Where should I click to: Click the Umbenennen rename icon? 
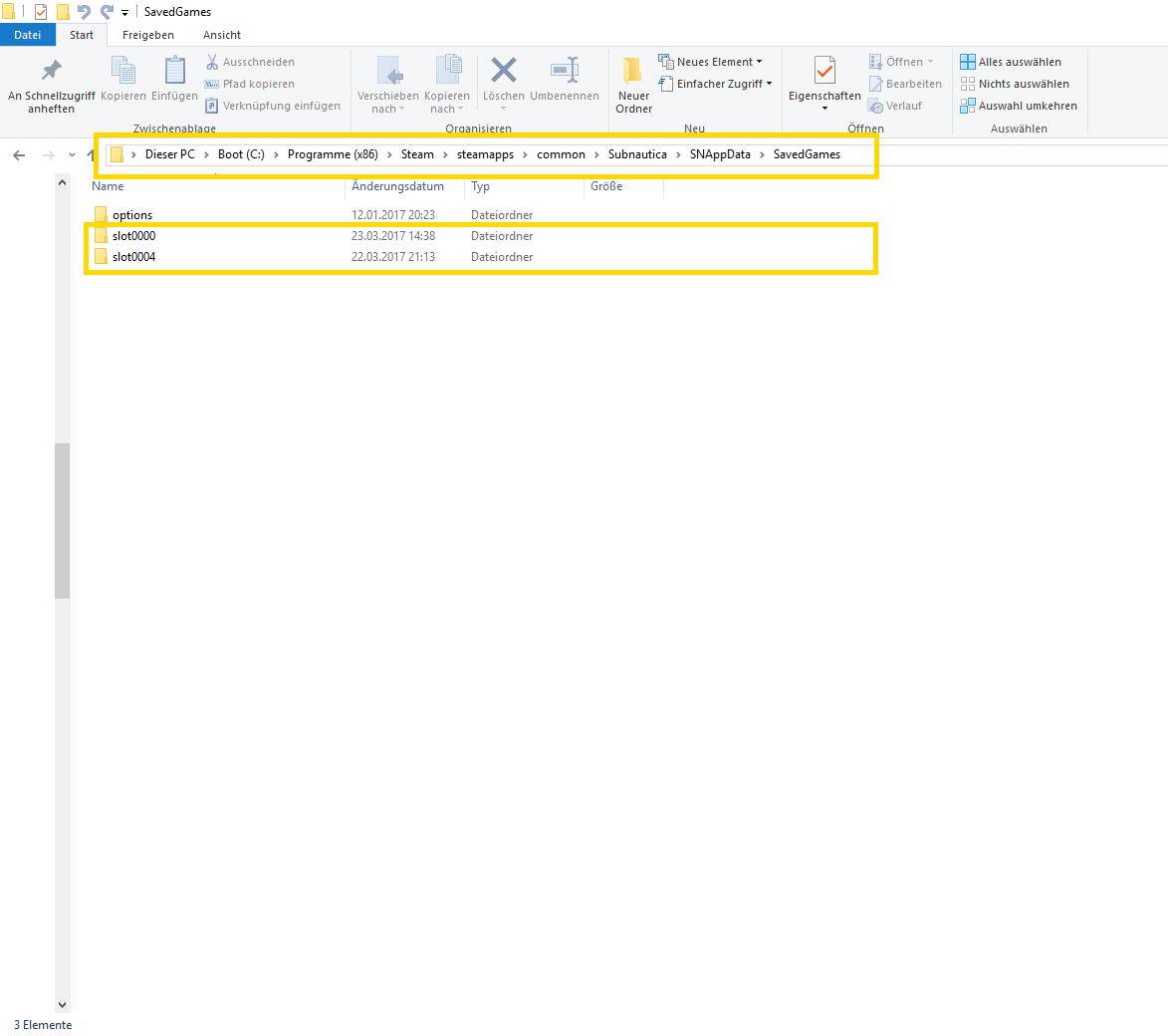[x=565, y=70]
